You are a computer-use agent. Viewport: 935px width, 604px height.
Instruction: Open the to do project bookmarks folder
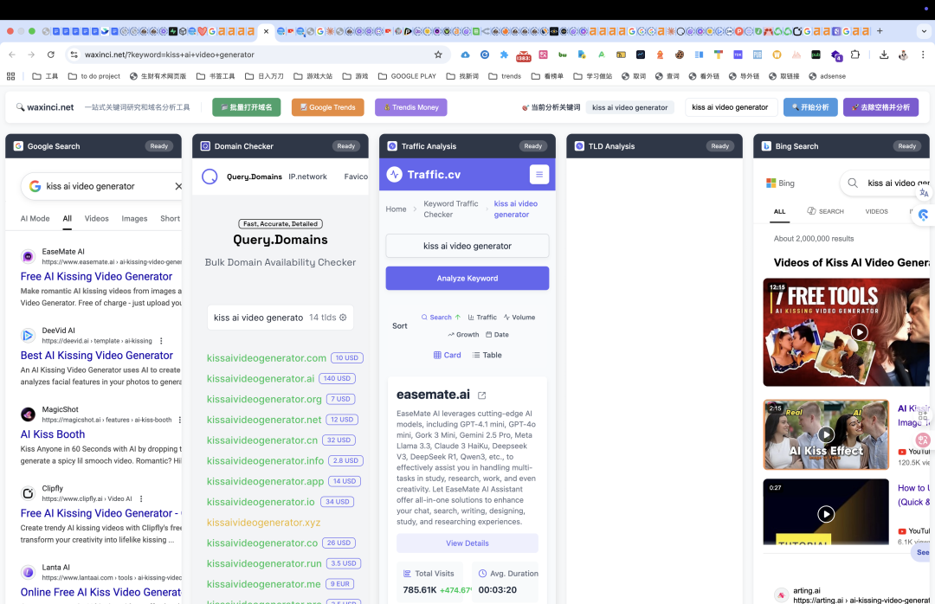tap(94, 76)
